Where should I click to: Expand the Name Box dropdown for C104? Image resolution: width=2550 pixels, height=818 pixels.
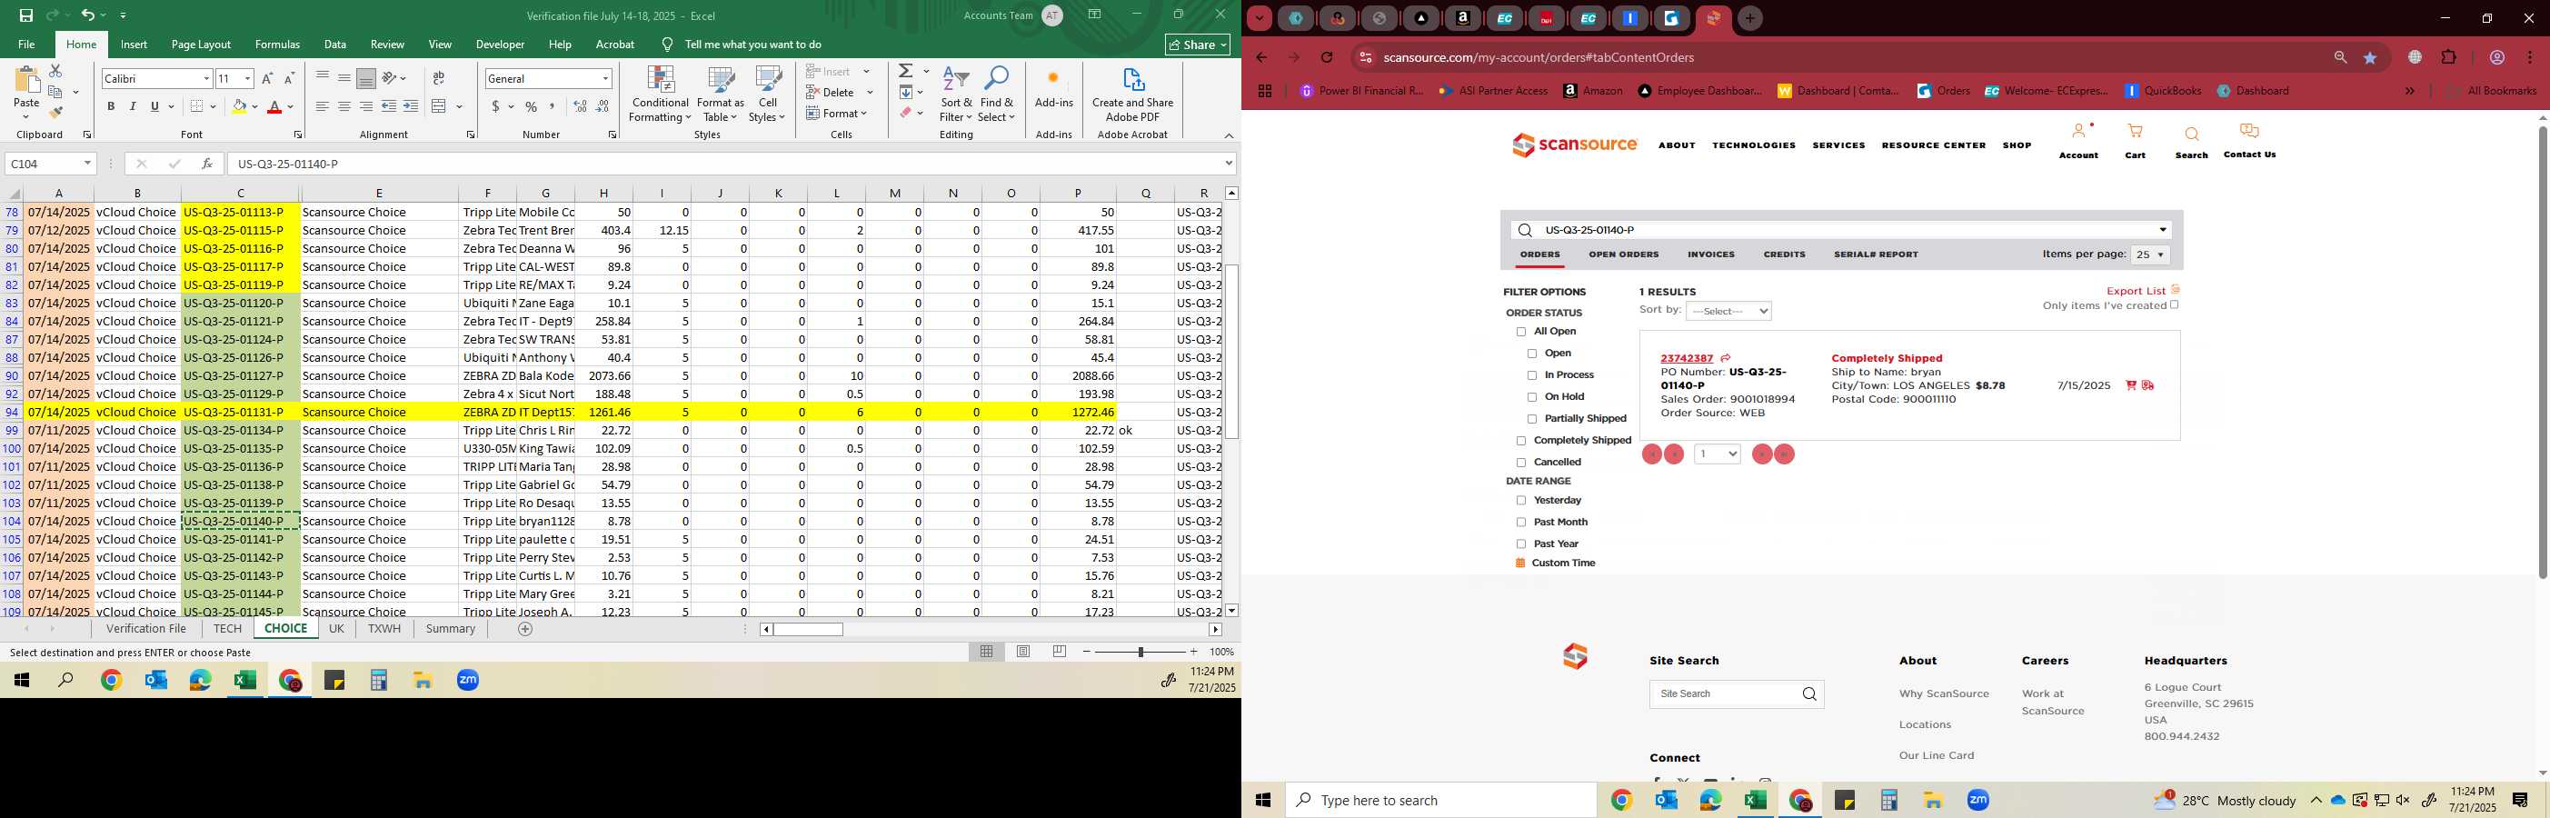pyautogui.click(x=87, y=164)
